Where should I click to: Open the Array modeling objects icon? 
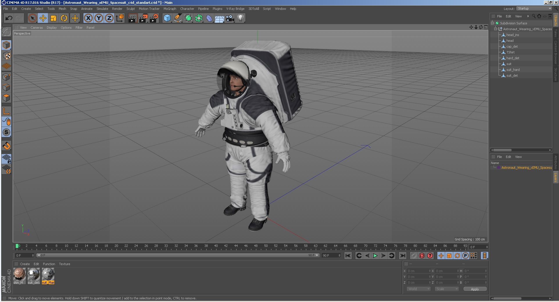[199, 18]
